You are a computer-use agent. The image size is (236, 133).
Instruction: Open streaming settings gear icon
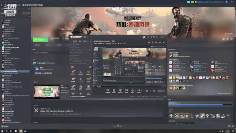tap(154, 91)
